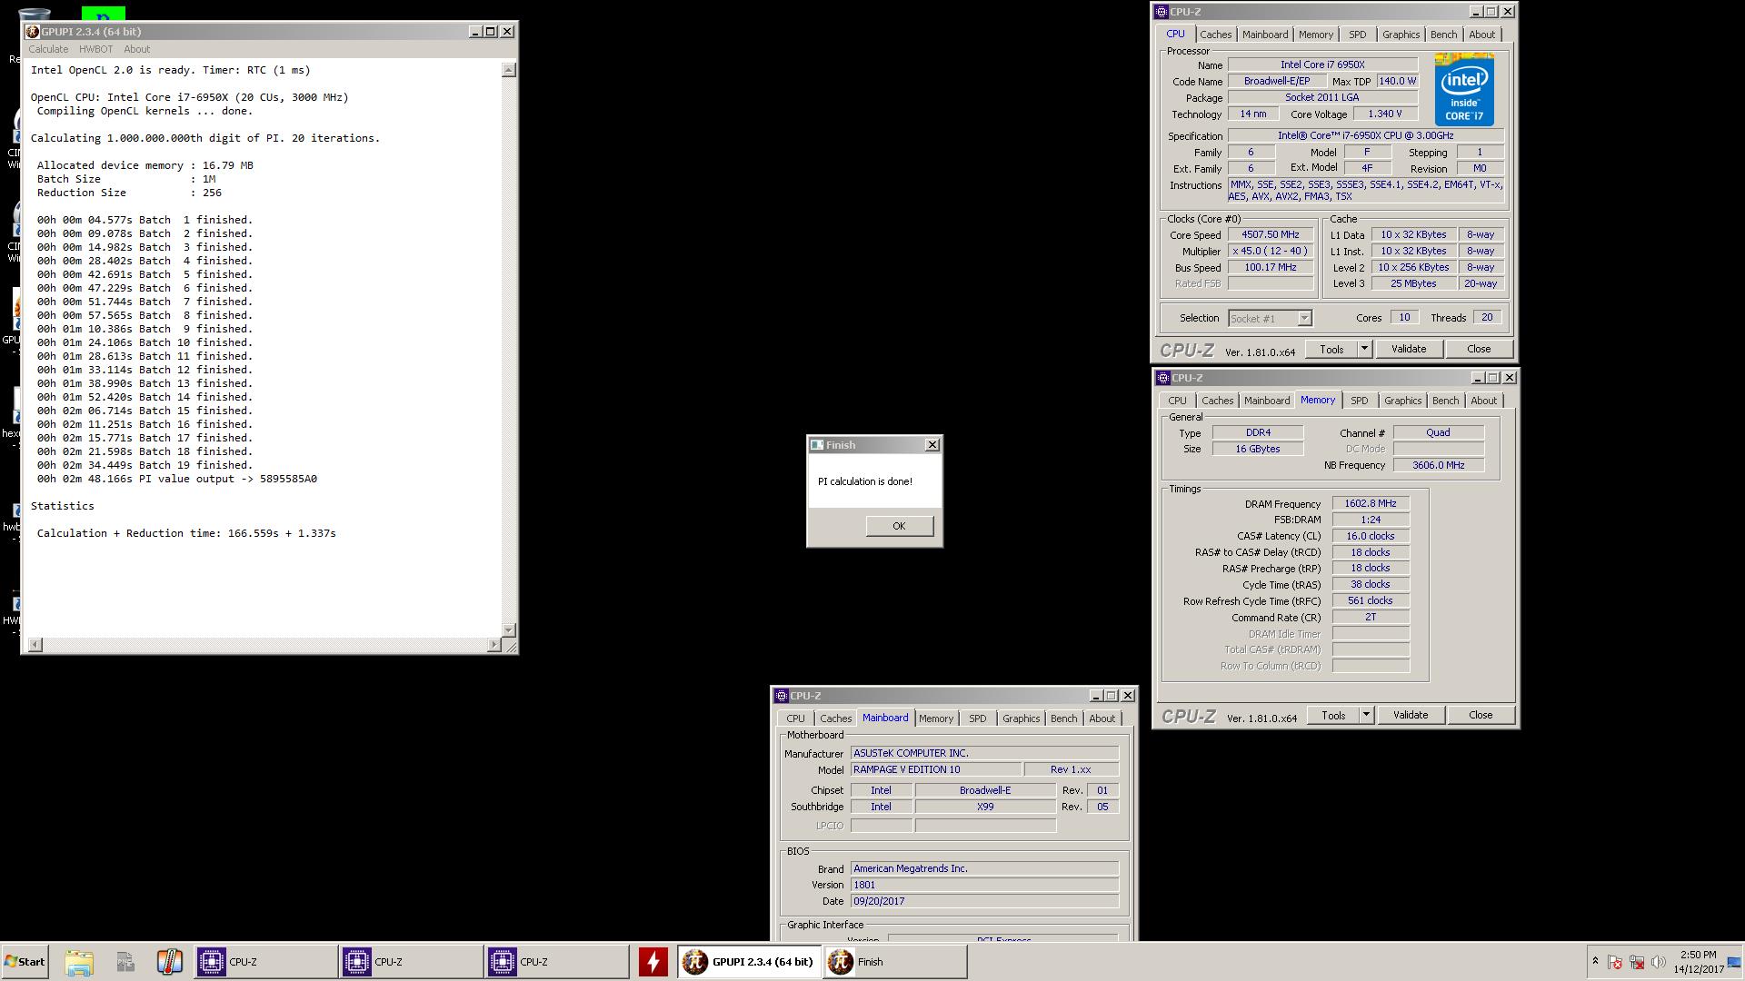
Task: Switch to CPU tab in Memory CPU-Z window
Action: pyautogui.click(x=1177, y=401)
